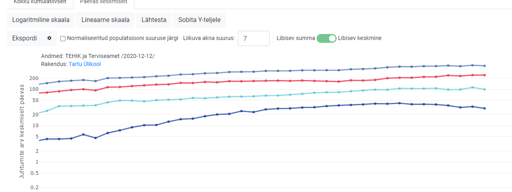Toggle the Libisev summa / Libisev keskmine switch

point(326,38)
